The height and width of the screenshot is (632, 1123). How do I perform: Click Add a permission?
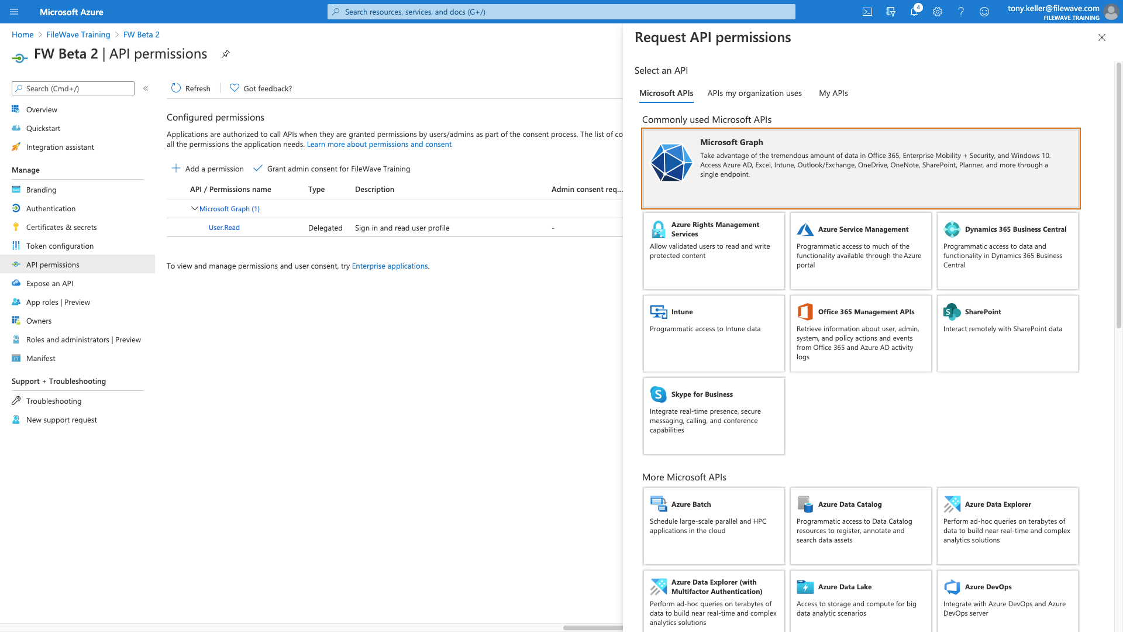[x=208, y=169]
